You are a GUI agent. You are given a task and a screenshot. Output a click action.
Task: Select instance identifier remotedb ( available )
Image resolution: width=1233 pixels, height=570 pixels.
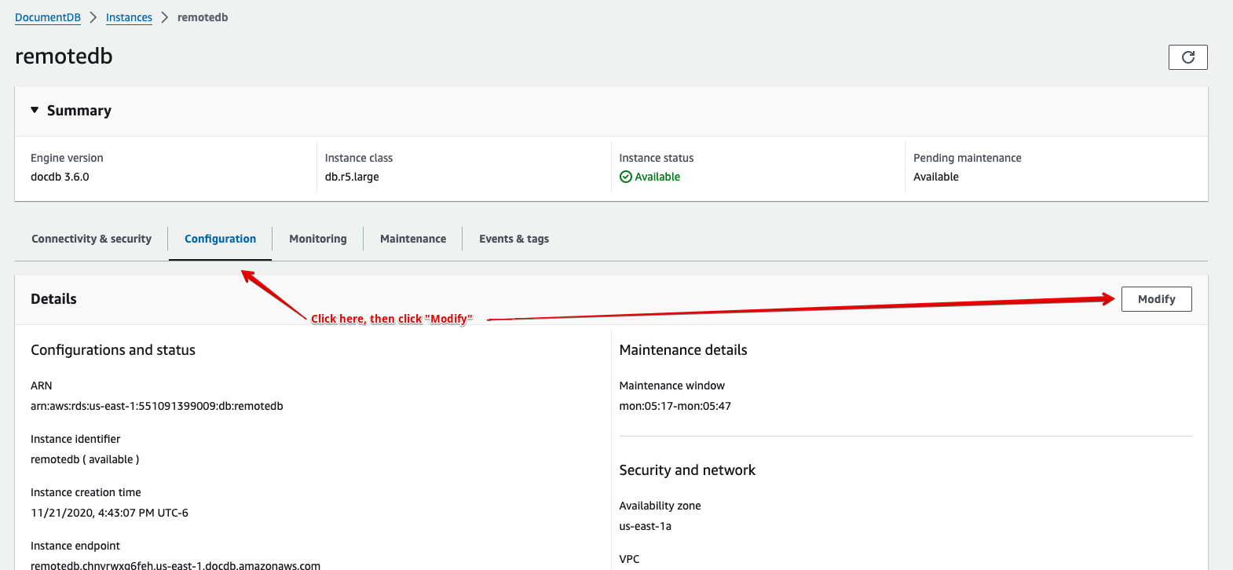coord(85,459)
